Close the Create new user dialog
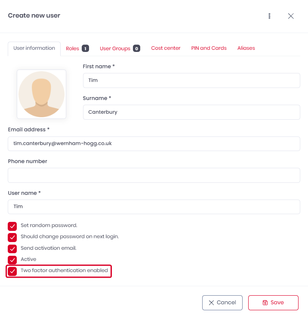This screenshot has height=318, width=308. click(x=291, y=16)
